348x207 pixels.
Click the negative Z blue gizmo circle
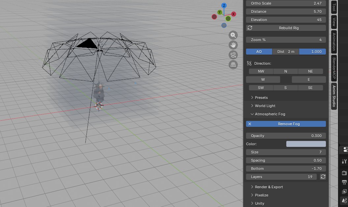pos(224,25)
